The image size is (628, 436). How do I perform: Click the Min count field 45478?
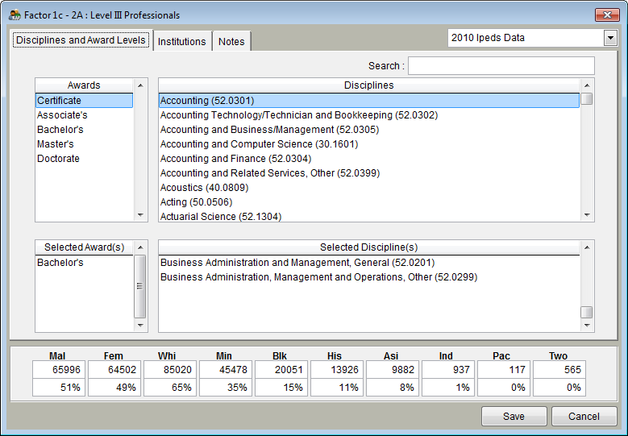tap(226, 370)
